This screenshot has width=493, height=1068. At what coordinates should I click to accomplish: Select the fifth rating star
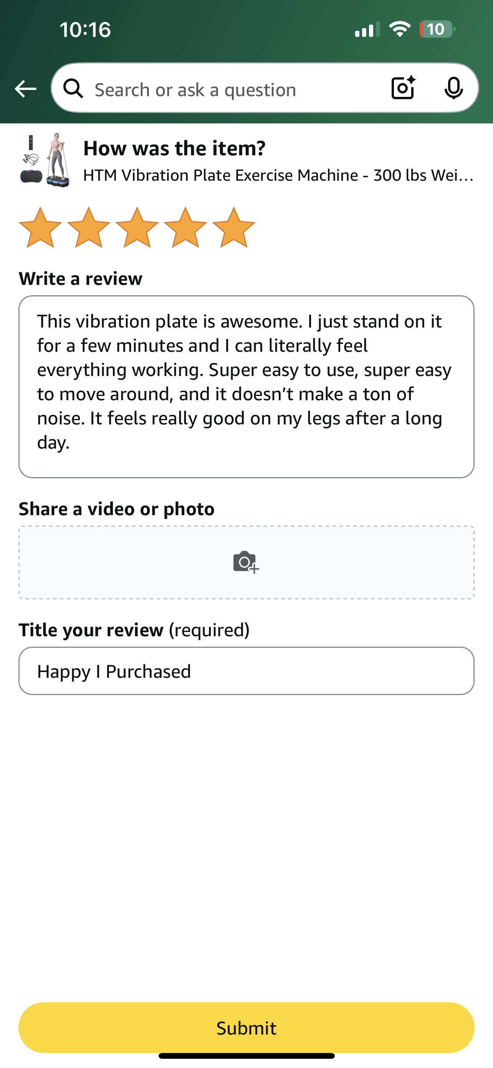point(234,228)
